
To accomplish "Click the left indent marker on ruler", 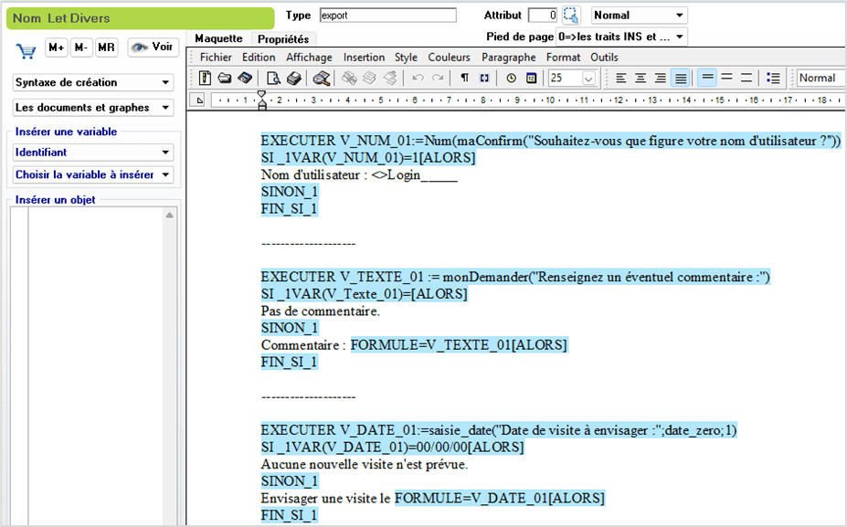I will pos(262,105).
